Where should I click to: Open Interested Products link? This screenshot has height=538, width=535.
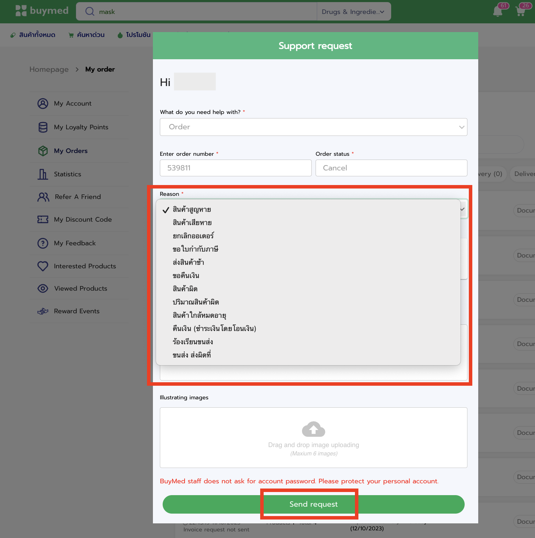pos(85,266)
